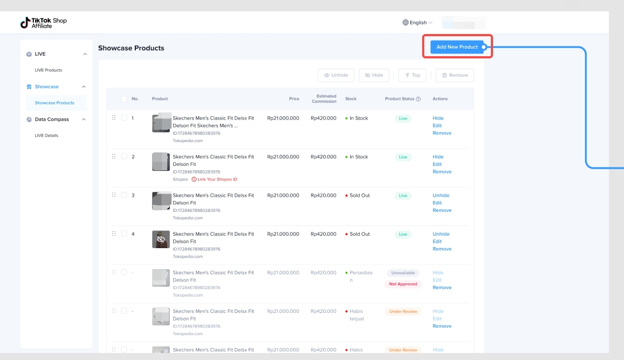Click the hidden product 4 thumbnail
Screen dimensions: 624x360
click(x=161, y=239)
